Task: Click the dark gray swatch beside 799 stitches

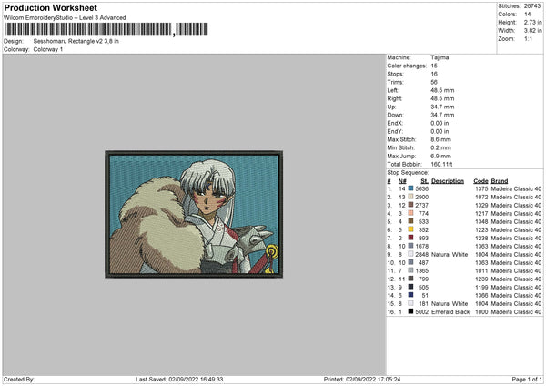Action: (411, 279)
